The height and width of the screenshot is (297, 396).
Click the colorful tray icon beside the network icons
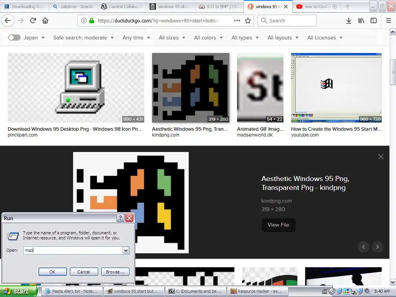[346, 292]
